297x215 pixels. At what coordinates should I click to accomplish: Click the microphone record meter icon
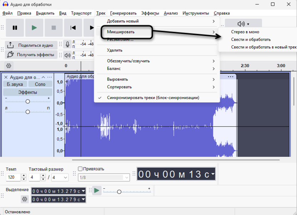coord(67,45)
